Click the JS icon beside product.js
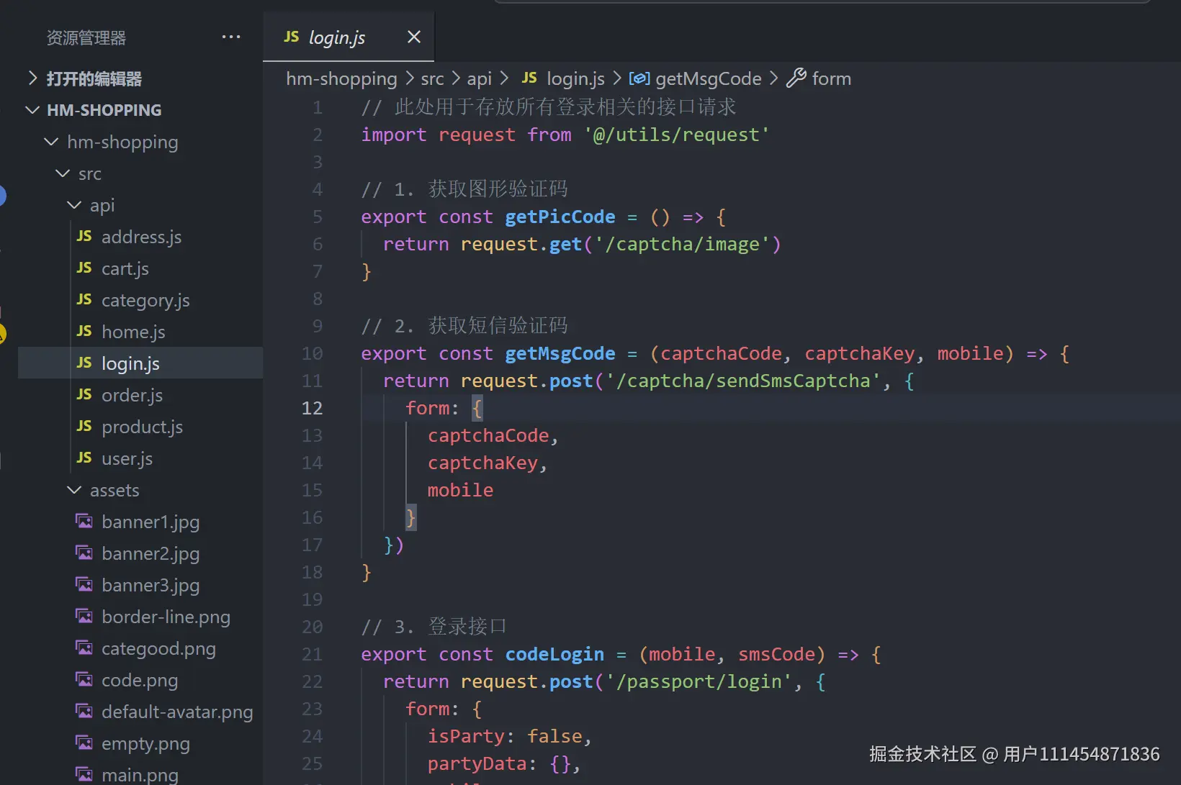 pyautogui.click(x=84, y=426)
